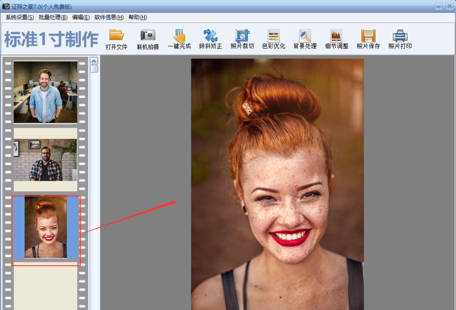
Task: Click the color optimization (色彩优化) icon
Action: point(273,36)
